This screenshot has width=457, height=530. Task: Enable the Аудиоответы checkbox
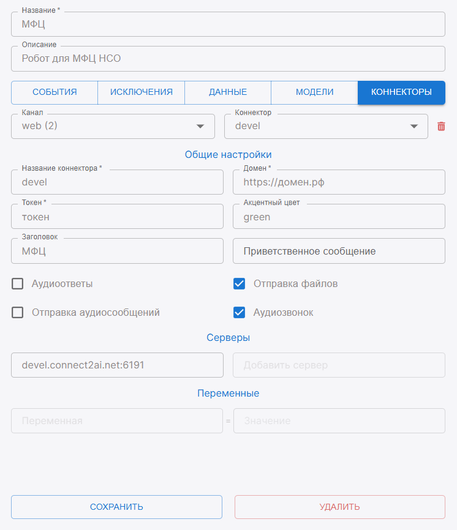tap(18, 284)
